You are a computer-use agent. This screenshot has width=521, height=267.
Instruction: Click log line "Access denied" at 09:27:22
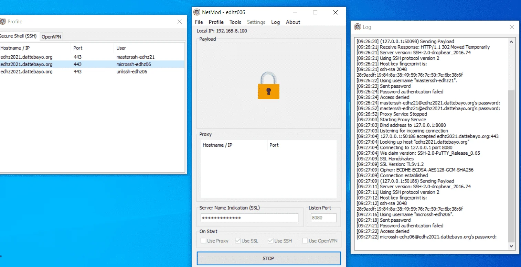(383, 231)
